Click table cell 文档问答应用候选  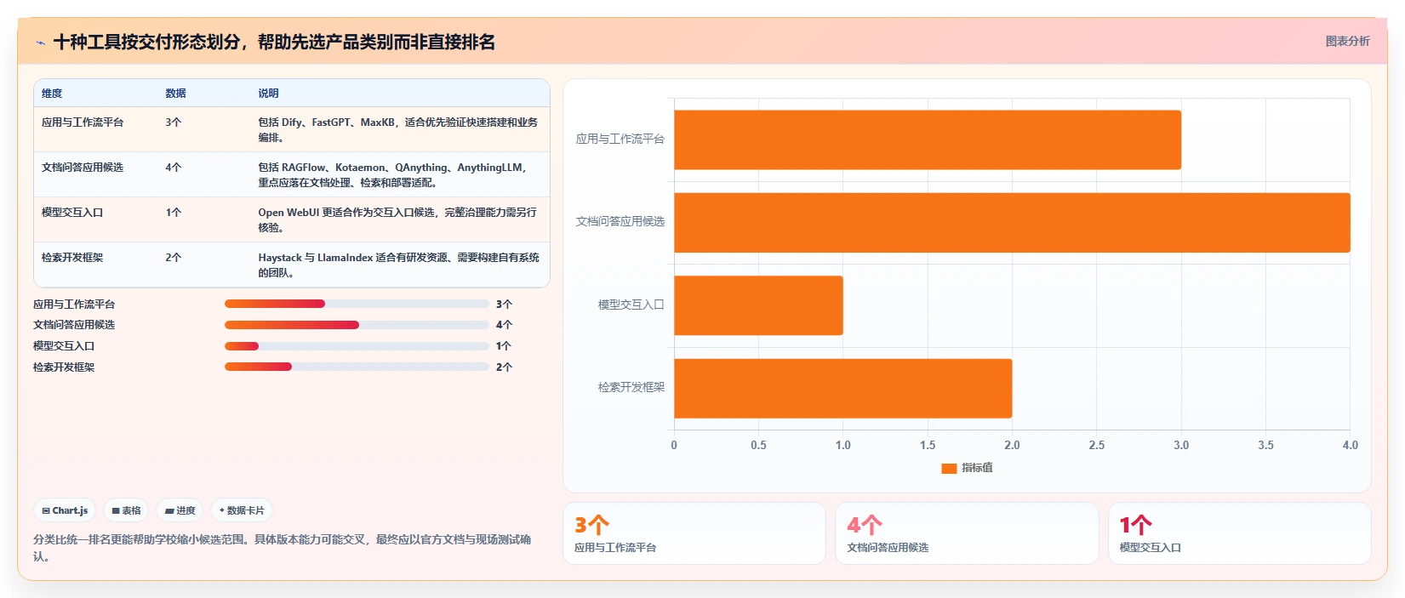click(83, 168)
